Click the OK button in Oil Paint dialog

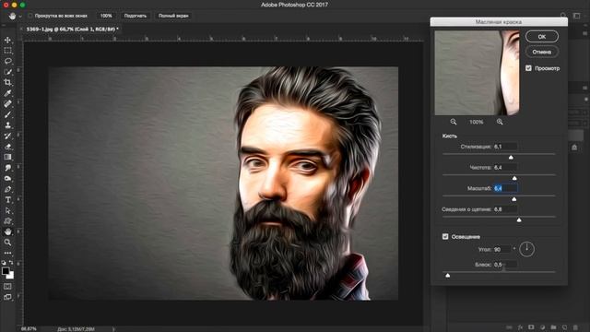coord(542,37)
